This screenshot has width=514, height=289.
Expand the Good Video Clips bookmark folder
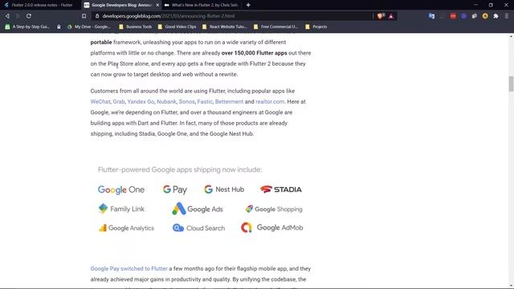point(177,26)
